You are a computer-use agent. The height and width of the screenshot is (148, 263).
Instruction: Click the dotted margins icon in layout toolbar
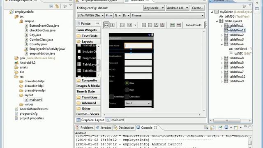122,25
